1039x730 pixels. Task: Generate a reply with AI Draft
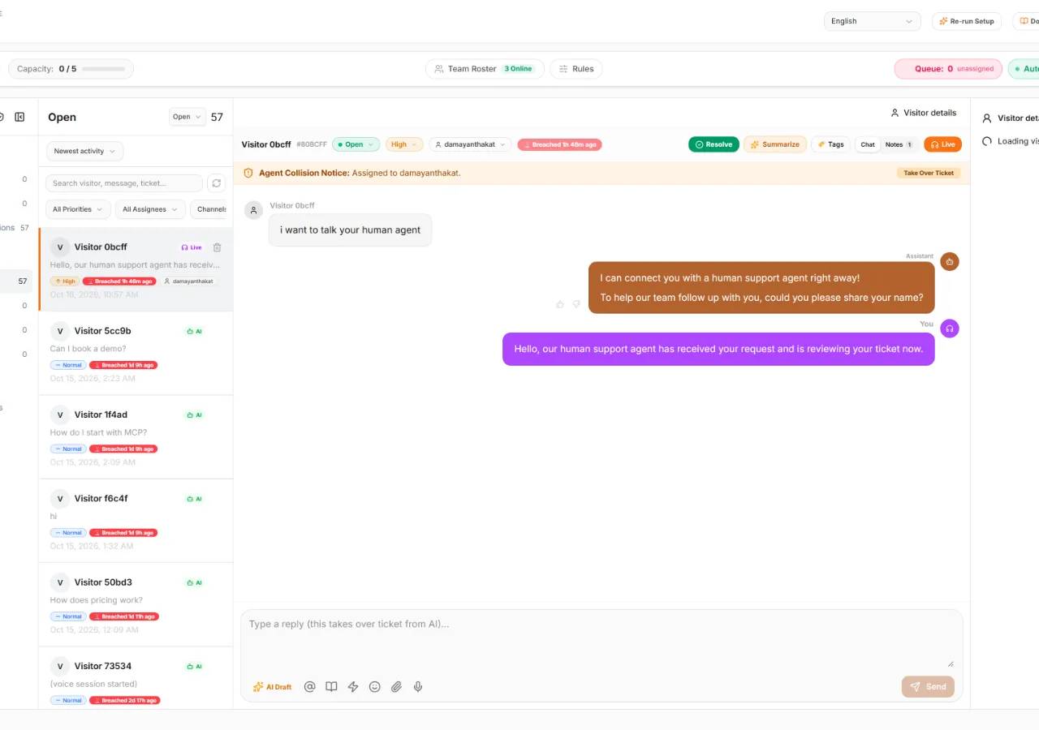coord(273,687)
